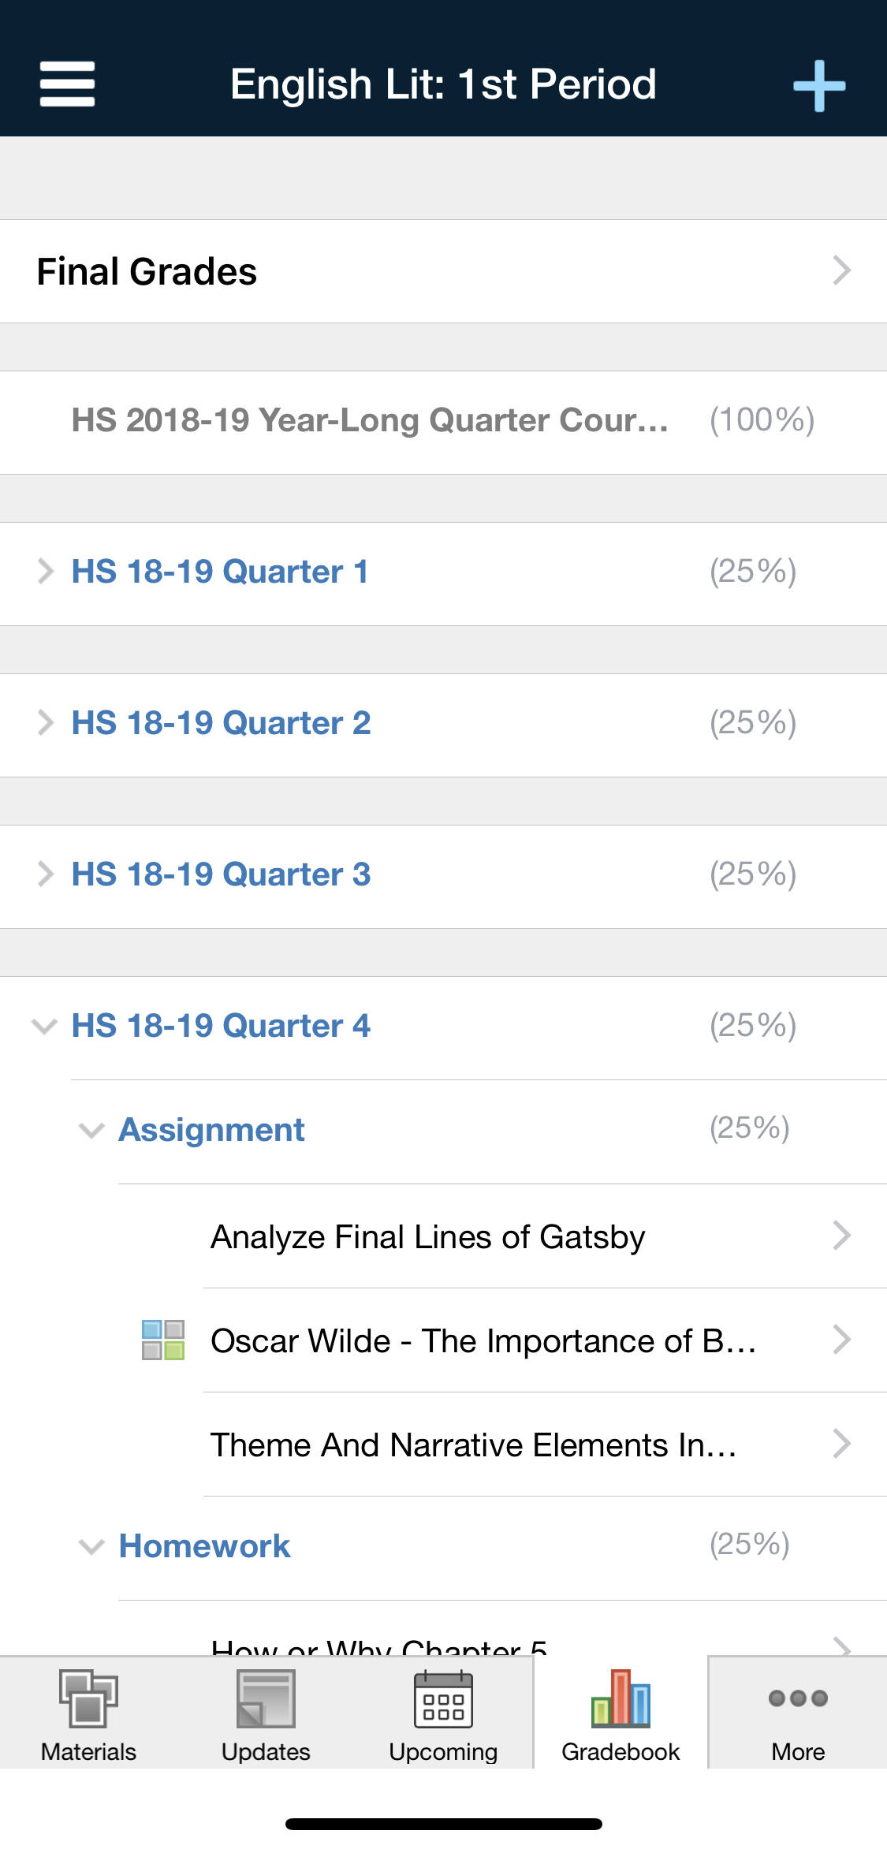Collapse HS 18-19 Quarter 4

coord(44,1026)
